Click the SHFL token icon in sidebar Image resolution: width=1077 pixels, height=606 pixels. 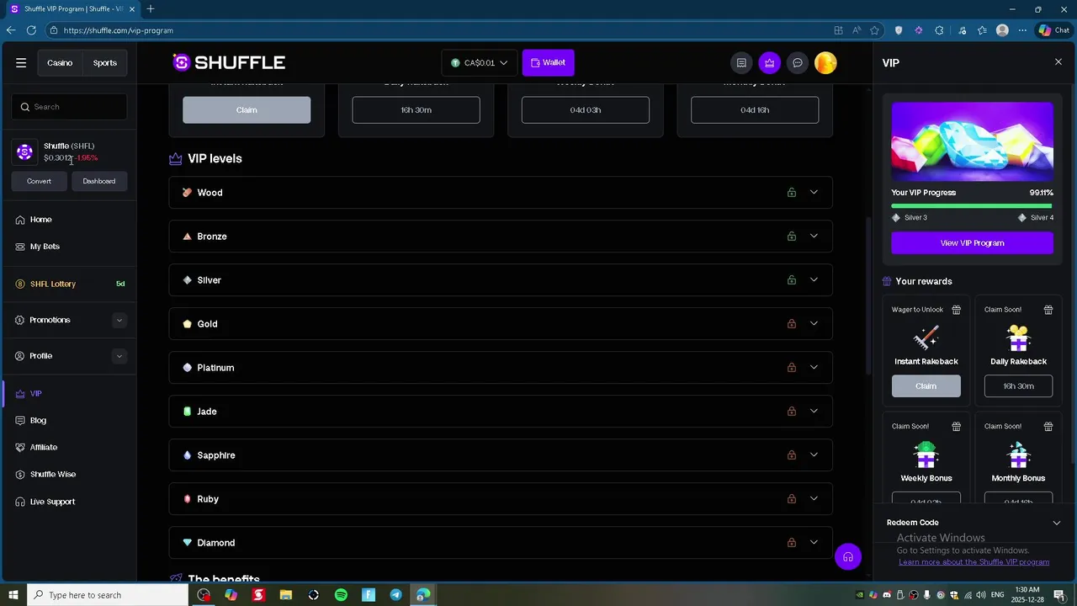(25, 151)
